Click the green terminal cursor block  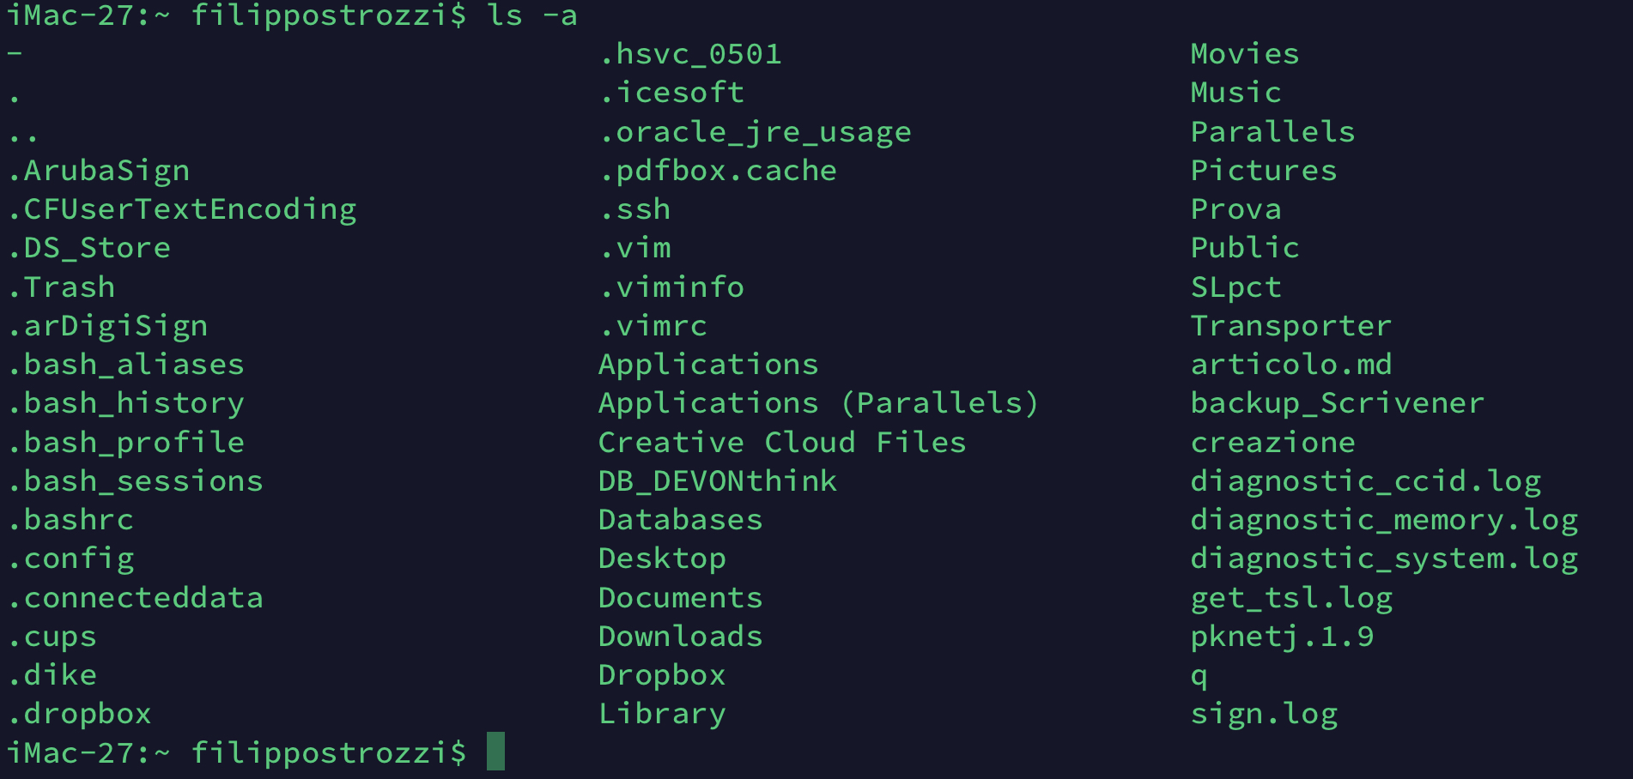495,751
